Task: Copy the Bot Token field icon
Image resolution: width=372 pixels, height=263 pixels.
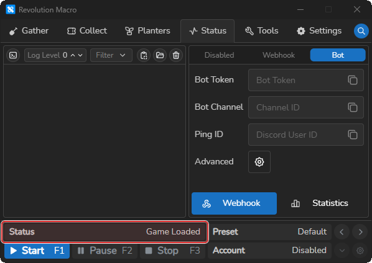Action: pos(353,80)
